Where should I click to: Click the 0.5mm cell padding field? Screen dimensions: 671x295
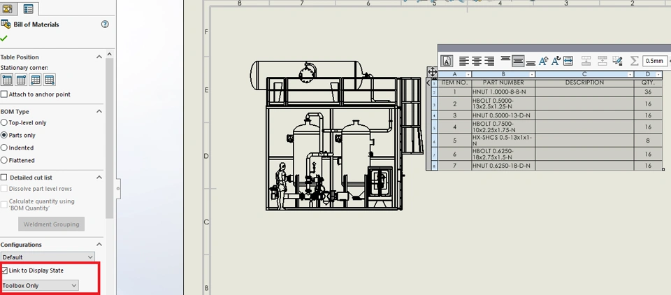pos(654,61)
